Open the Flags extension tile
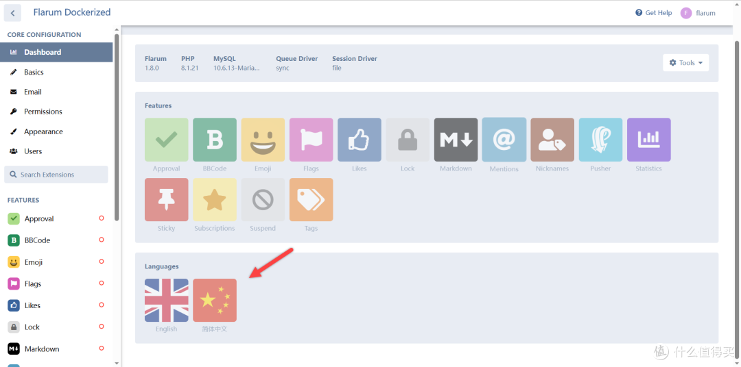 coord(311,140)
